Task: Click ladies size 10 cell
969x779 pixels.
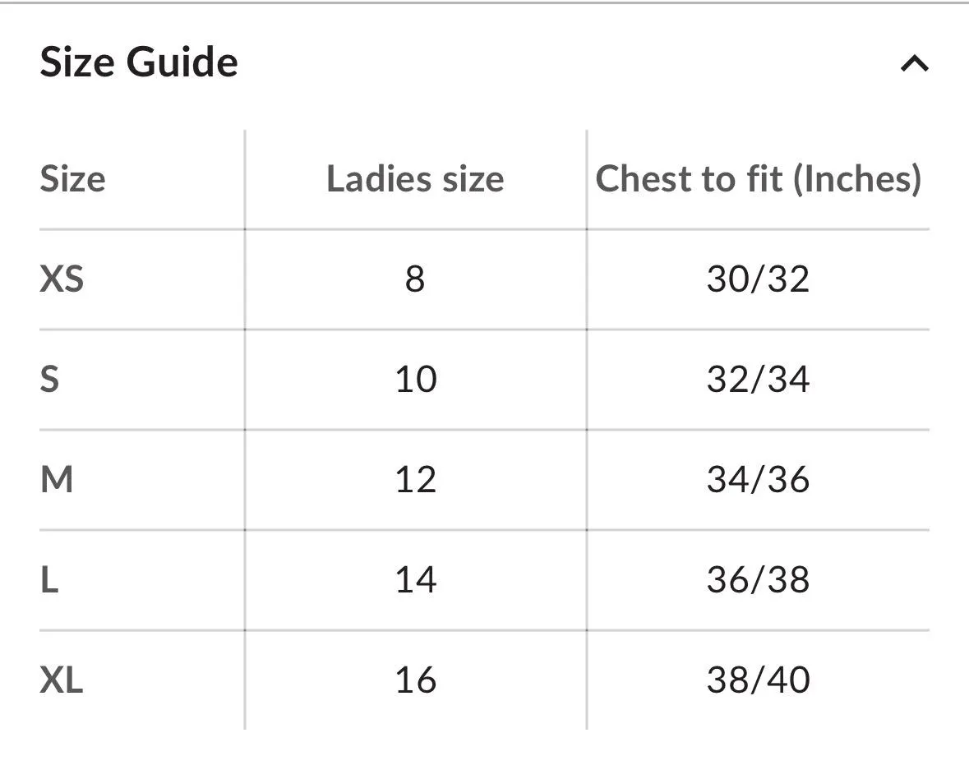Action: click(415, 380)
